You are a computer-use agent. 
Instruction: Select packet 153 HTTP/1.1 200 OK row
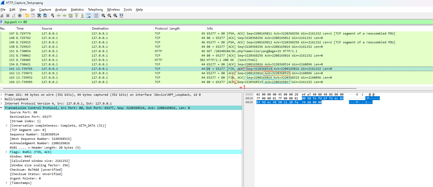[216, 60]
